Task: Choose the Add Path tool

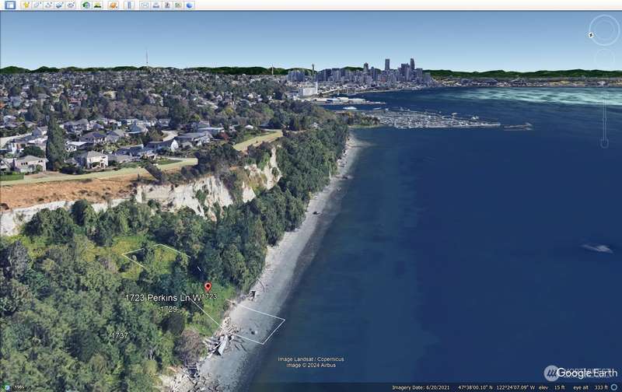Action: (48, 5)
